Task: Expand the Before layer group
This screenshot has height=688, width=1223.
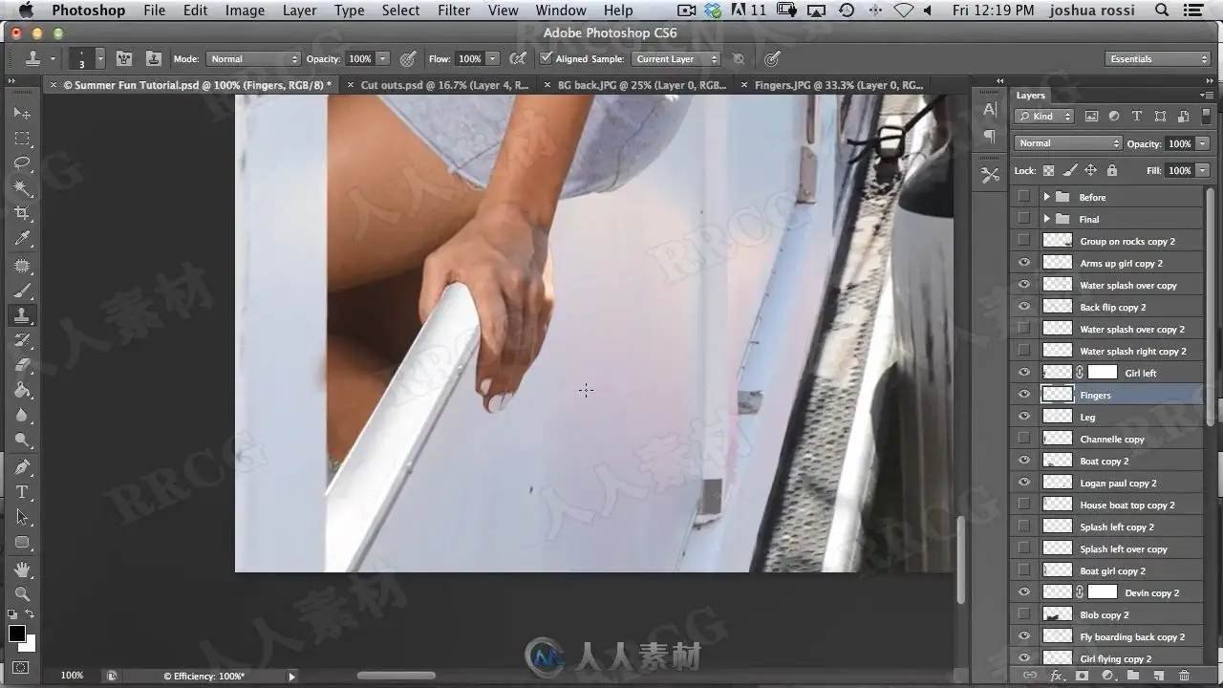Action: click(x=1046, y=197)
